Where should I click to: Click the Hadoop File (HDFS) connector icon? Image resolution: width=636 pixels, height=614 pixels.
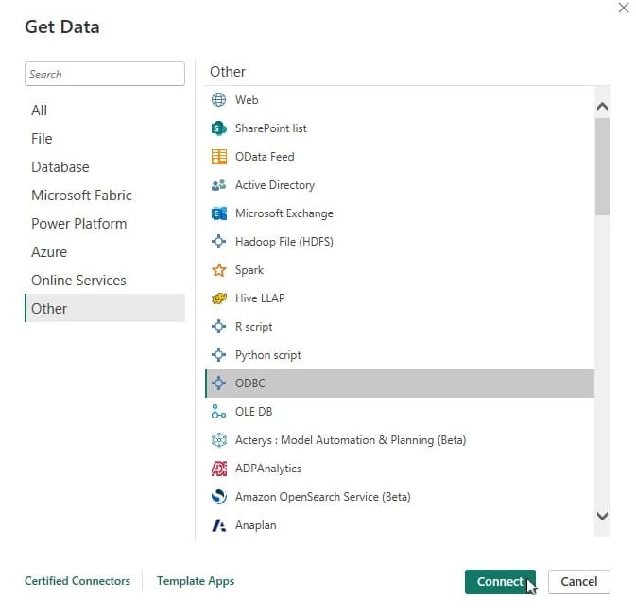point(218,242)
